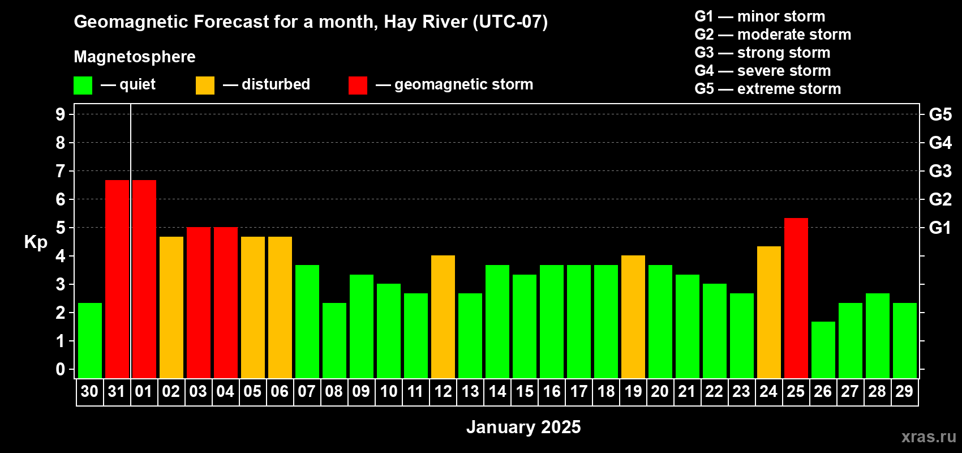The height and width of the screenshot is (453, 962).
Task: Click the 'January 2025' axis caption
Action: point(523,427)
